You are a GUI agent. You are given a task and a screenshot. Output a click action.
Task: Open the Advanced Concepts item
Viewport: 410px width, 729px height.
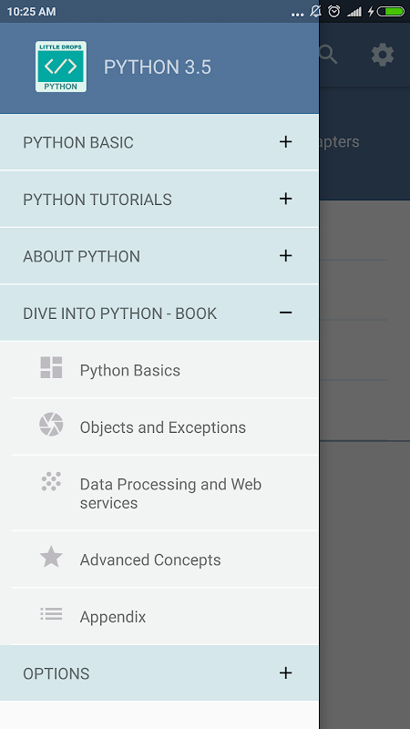pos(150,560)
